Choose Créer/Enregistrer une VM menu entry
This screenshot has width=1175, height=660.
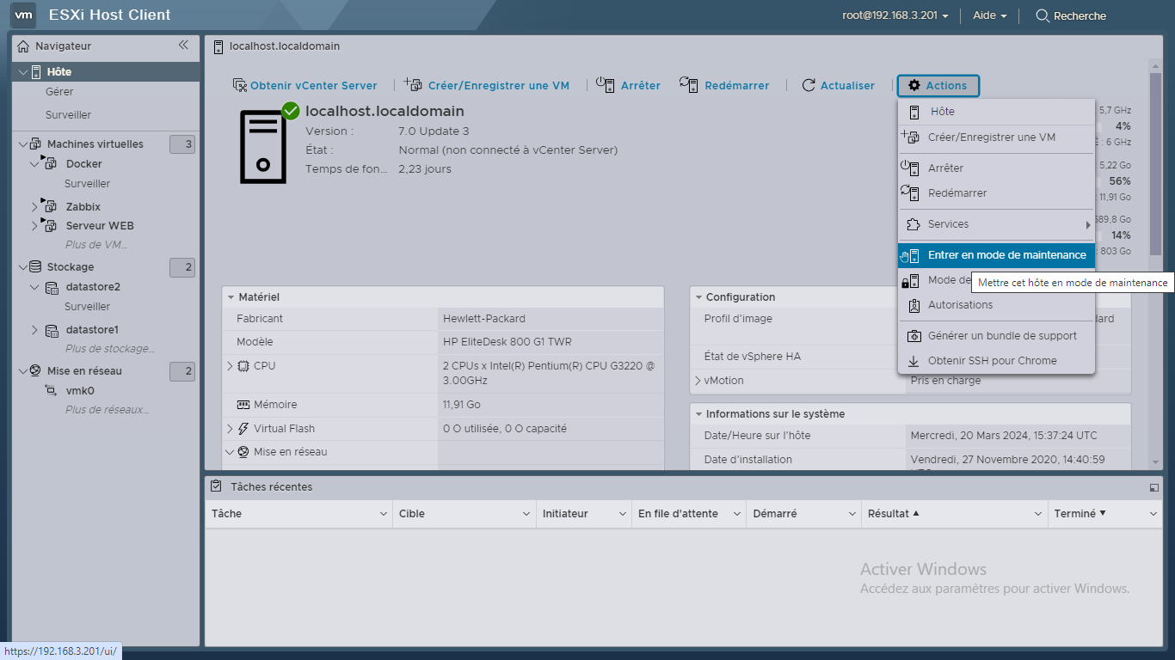click(x=996, y=137)
